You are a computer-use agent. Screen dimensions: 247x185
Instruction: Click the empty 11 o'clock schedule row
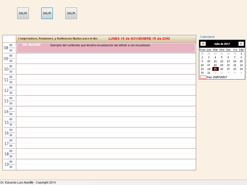pyautogui.click(x=106, y=80)
